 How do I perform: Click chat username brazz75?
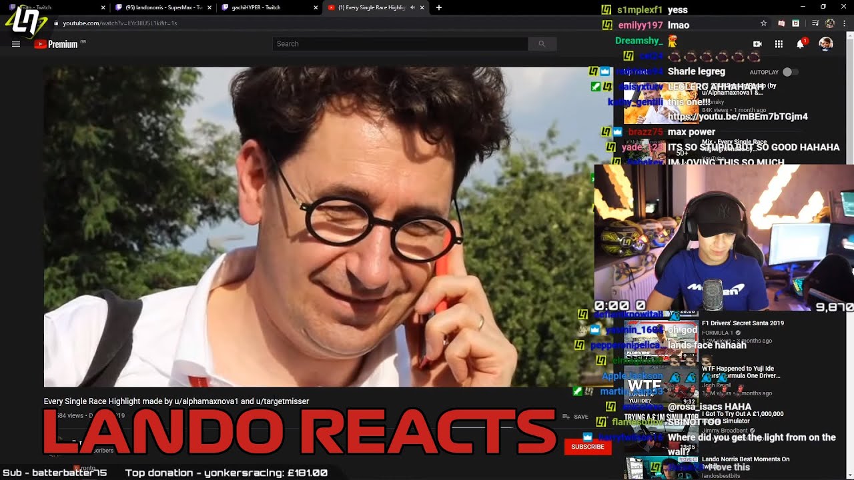click(x=645, y=132)
